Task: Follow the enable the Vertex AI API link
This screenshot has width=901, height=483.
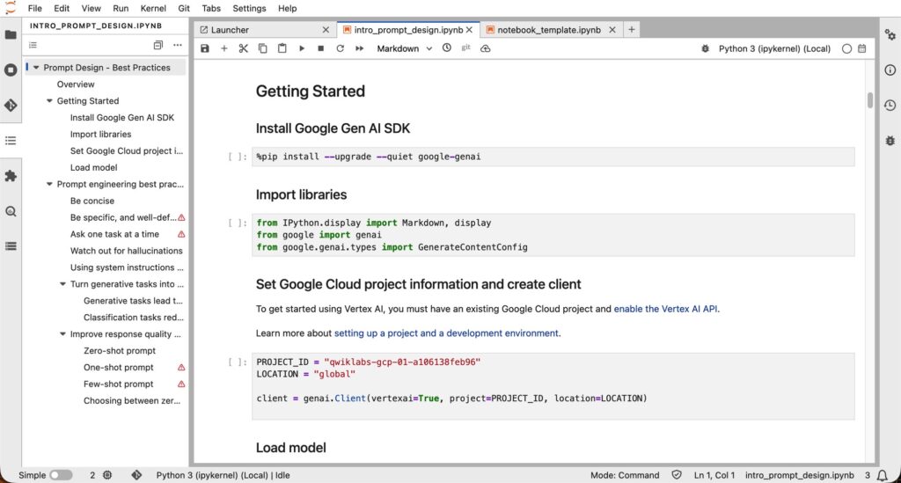Action: [665, 309]
